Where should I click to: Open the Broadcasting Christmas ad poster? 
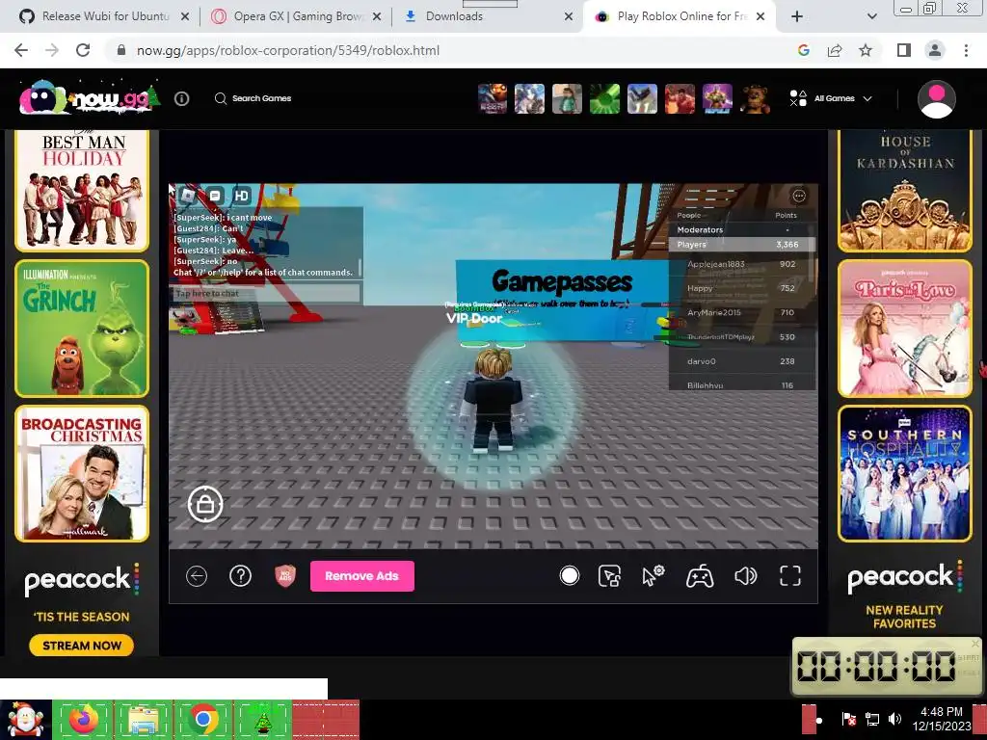click(x=82, y=473)
